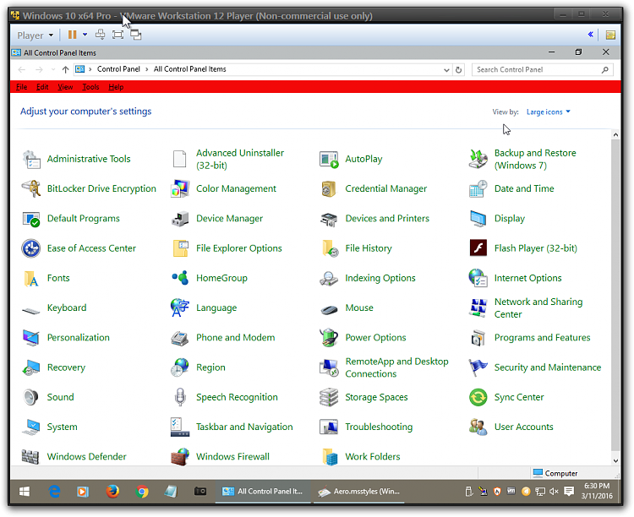Viewport: 634px width, 517px height.
Task: Launch Microsoft Edge from taskbar
Action: pyautogui.click(x=54, y=491)
